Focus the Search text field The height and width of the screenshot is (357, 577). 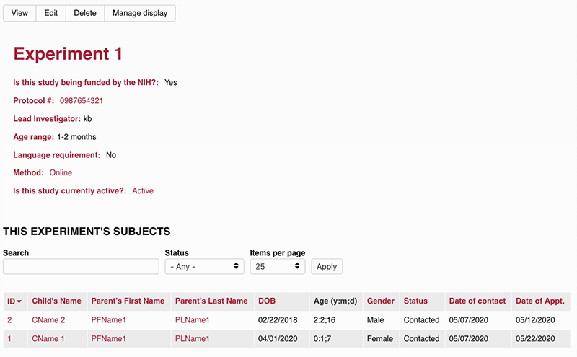(81, 266)
